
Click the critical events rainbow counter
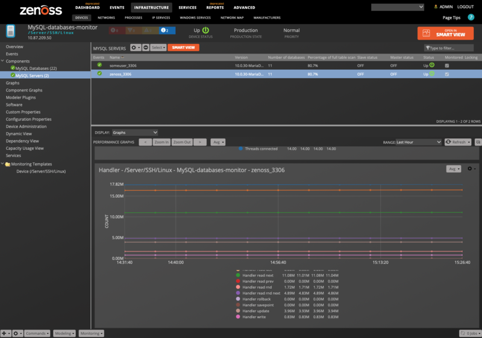pyautogui.click(x=117, y=30)
